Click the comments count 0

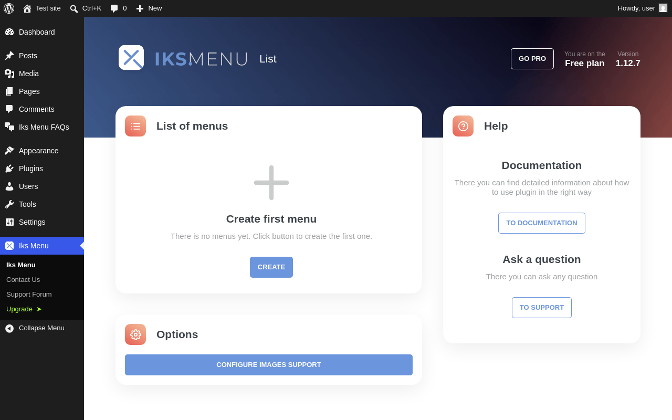pos(125,8)
